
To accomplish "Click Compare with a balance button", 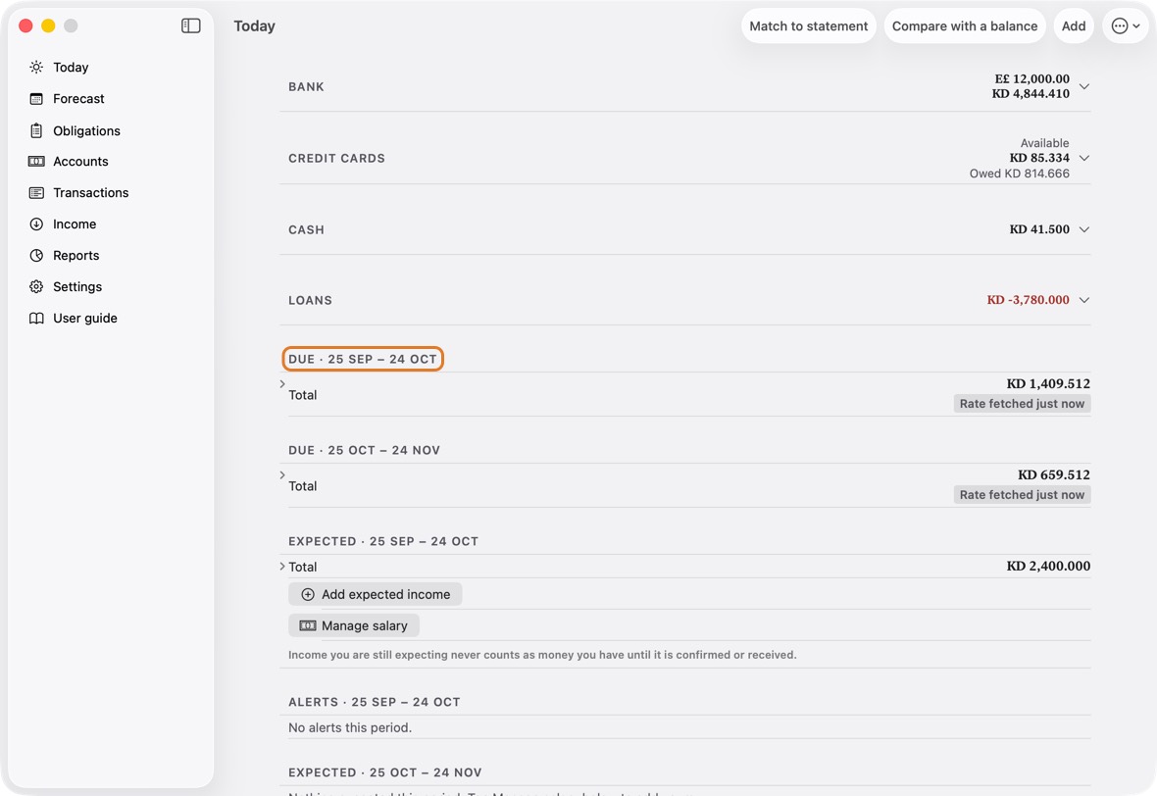I will (x=965, y=25).
